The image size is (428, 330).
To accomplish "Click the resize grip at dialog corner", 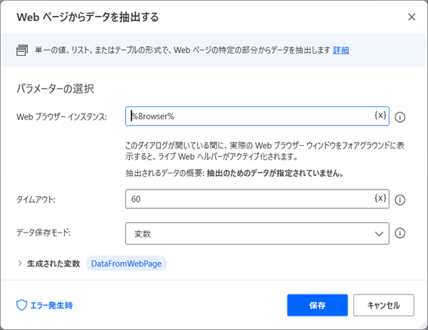I will 423,325.
